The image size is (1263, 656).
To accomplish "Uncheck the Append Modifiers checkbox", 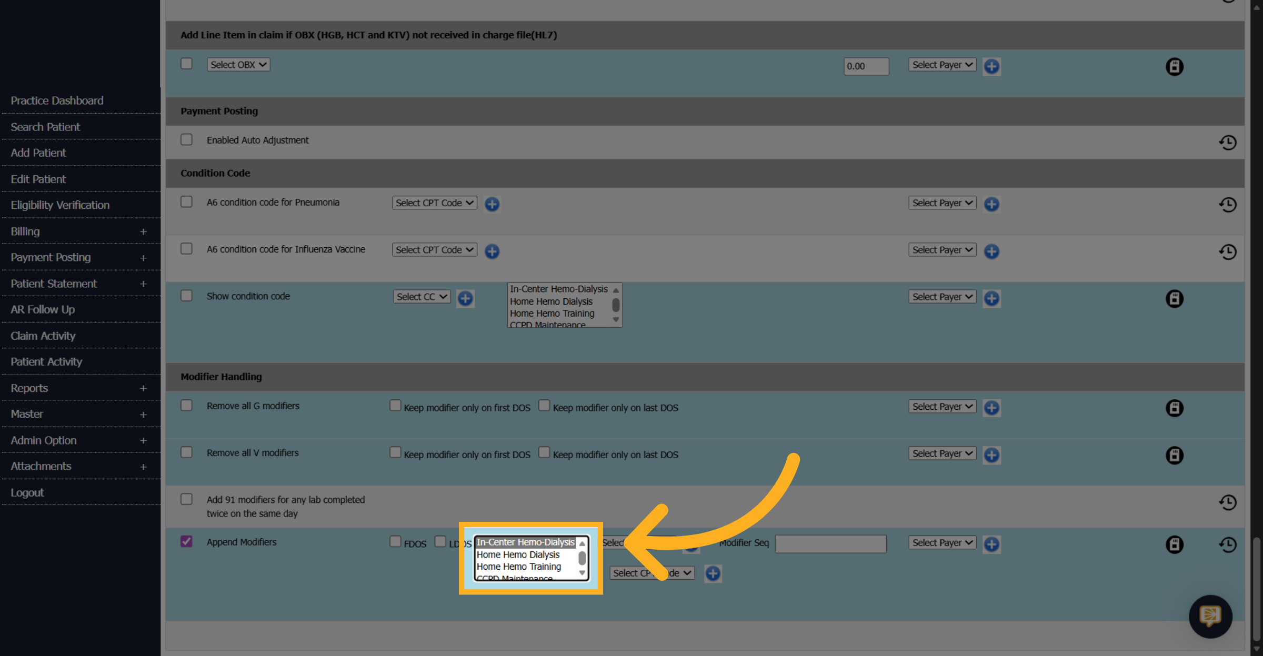I will tap(186, 541).
